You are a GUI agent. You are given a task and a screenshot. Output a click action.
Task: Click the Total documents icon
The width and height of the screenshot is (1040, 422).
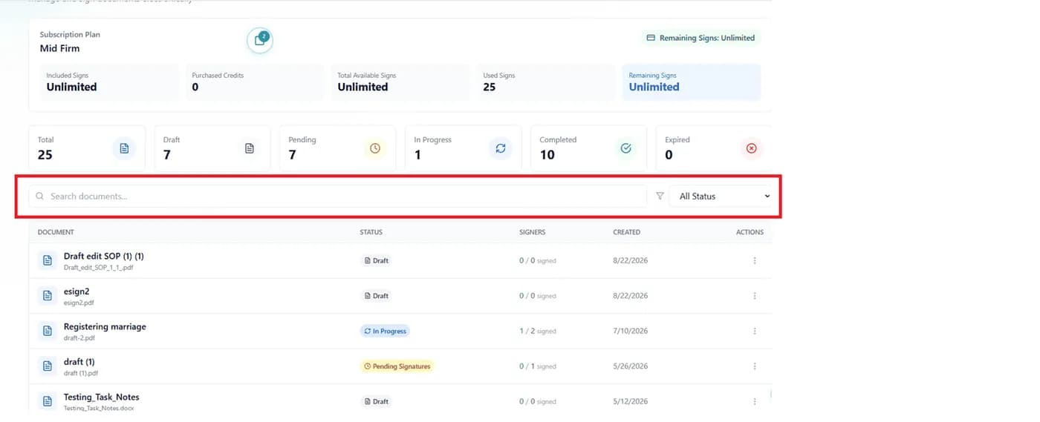click(124, 148)
